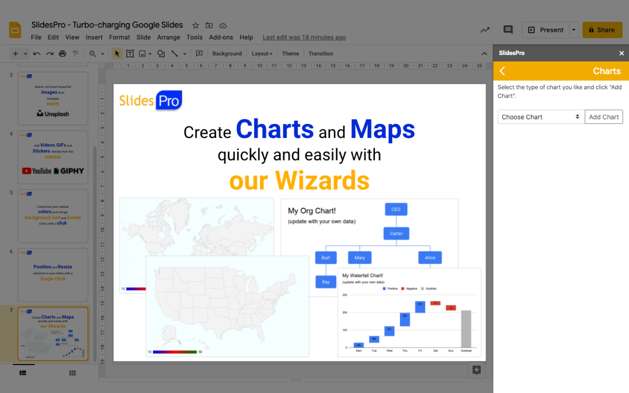629x393 pixels.
Task: Select slide 5 sidebar colors thumbnail
Action: (53, 216)
